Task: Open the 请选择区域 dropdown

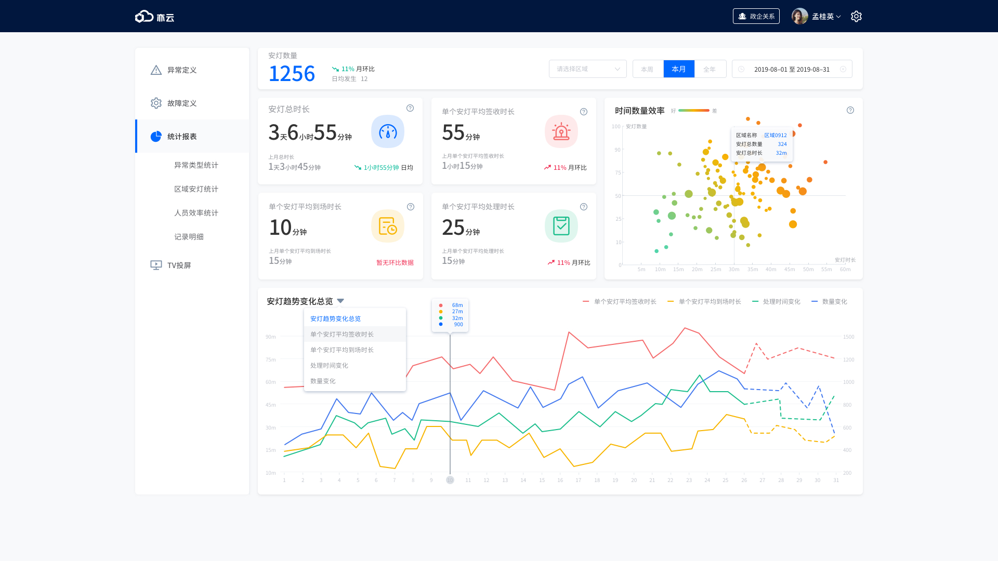Action: (587, 69)
